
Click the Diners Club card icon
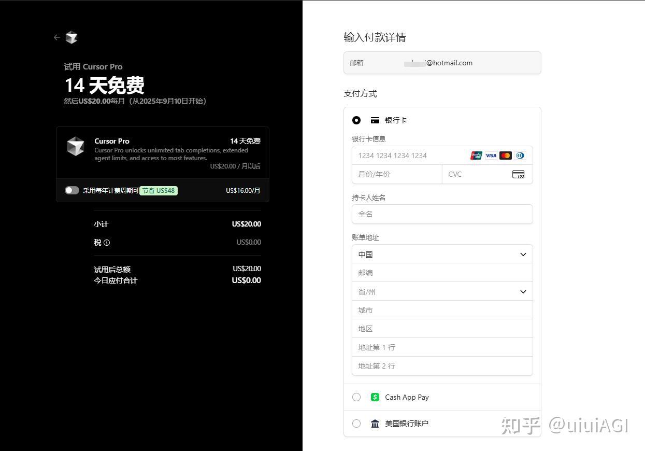[x=520, y=155]
